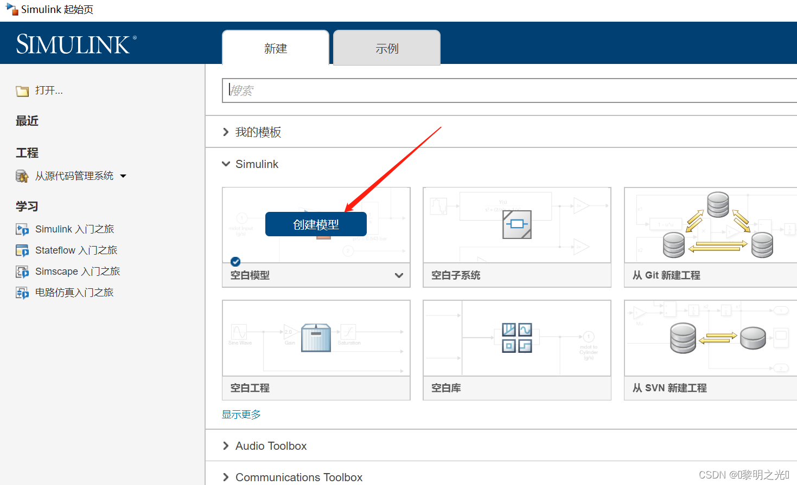The height and width of the screenshot is (485, 797).
Task: Expand the Communications Toolbox section
Action: 226,477
